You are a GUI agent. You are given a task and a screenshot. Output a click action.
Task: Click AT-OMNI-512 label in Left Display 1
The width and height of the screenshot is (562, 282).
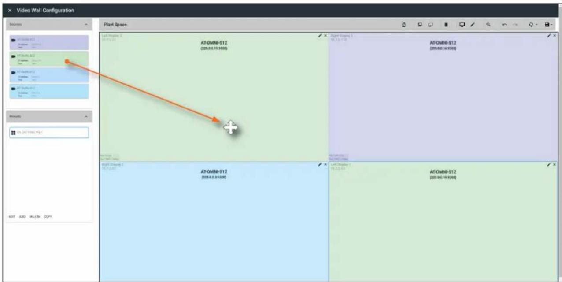tap(443, 171)
